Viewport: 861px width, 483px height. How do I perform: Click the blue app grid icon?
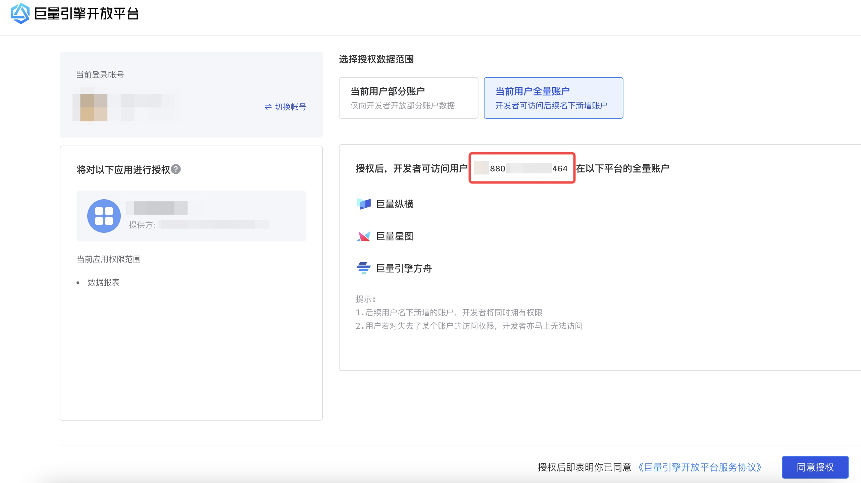pos(104,216)
